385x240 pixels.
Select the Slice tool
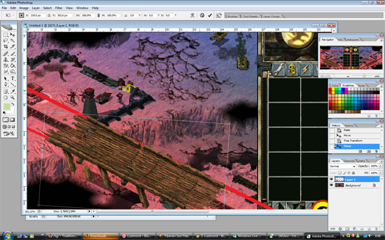(x=13, y=46)
